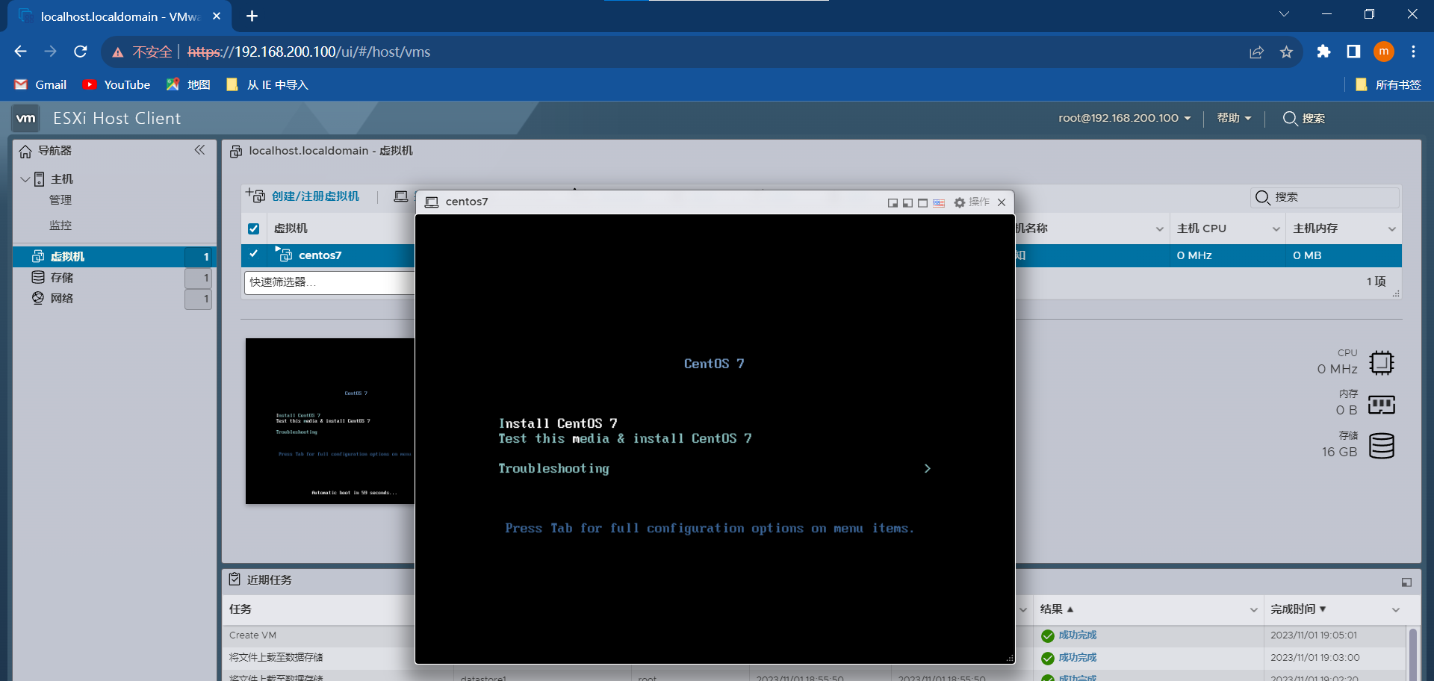
Task: Click the centos7 VM row icon
Action: click(x=285, y=255)
